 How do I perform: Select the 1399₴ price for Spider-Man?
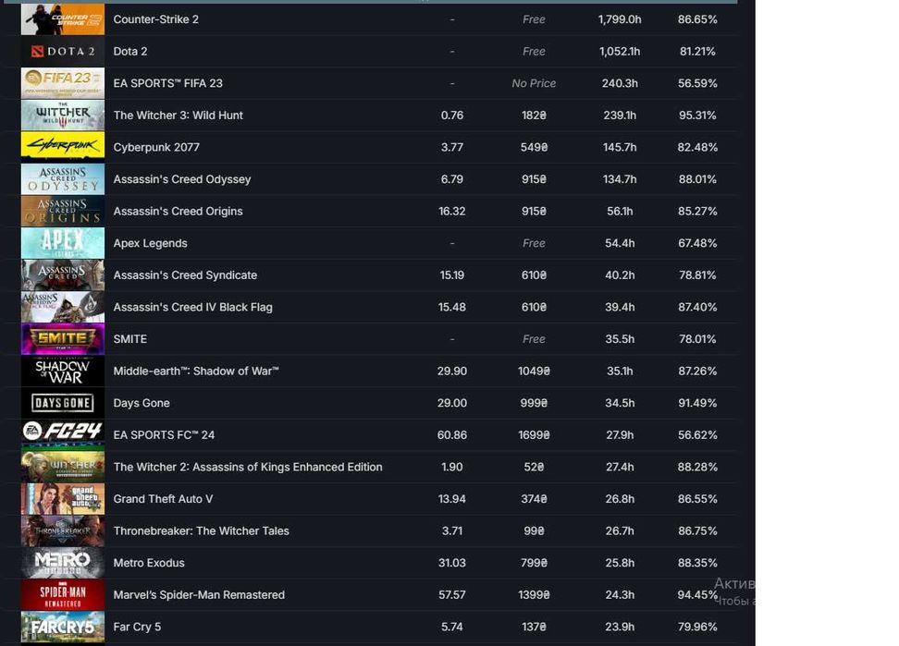tap(534, 595)
